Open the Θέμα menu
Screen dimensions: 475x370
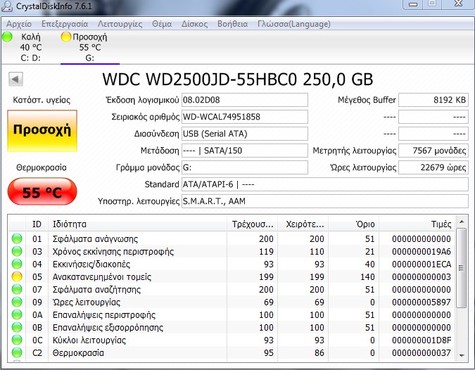coord(162,24)
